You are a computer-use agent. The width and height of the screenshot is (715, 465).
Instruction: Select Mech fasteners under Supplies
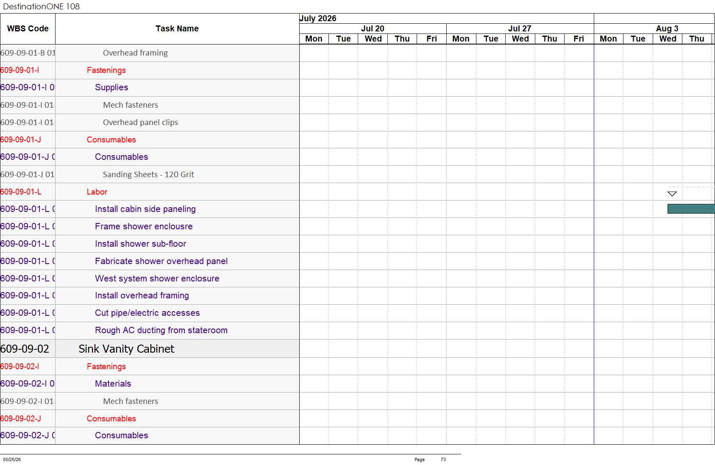pos(131,105)
